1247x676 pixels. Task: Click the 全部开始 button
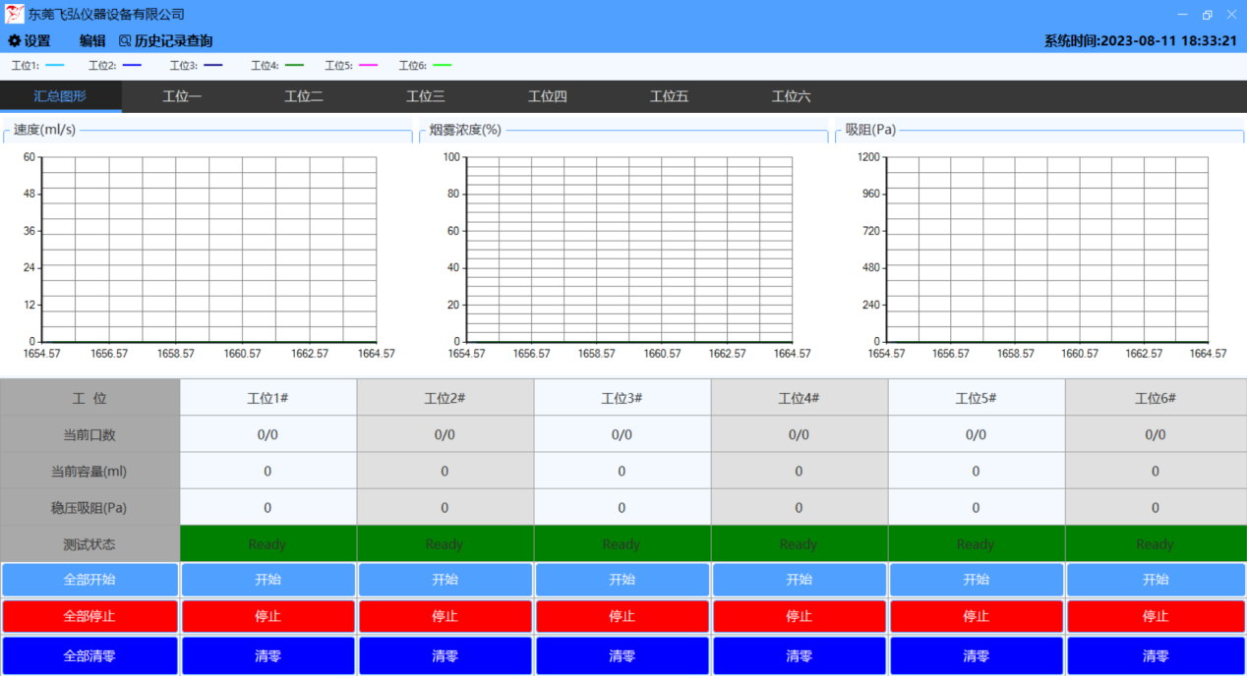[x=89, y=580]
